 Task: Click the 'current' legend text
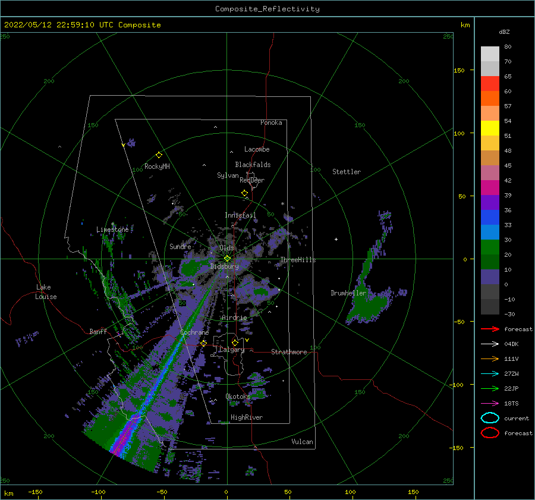(x=517, y=419)
